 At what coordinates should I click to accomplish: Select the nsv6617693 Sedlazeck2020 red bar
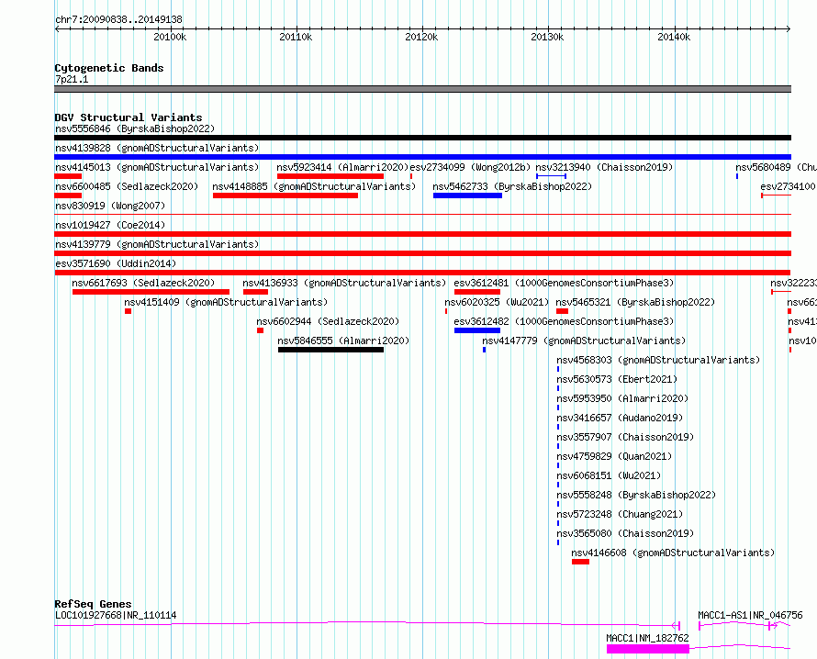coord(151,292)
